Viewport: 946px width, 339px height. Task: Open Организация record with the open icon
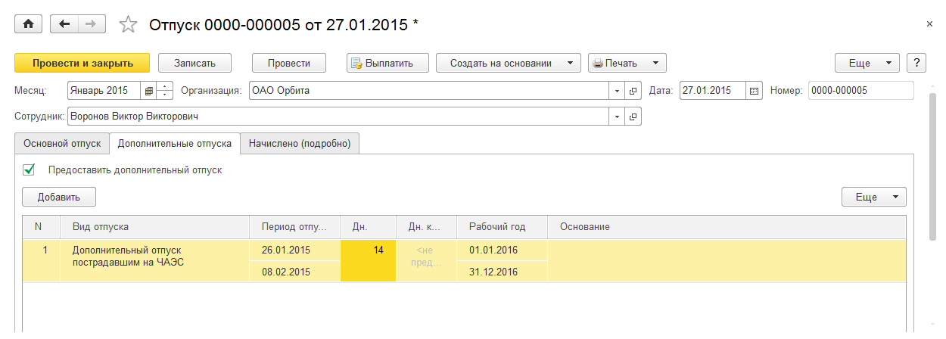point(633,91)
